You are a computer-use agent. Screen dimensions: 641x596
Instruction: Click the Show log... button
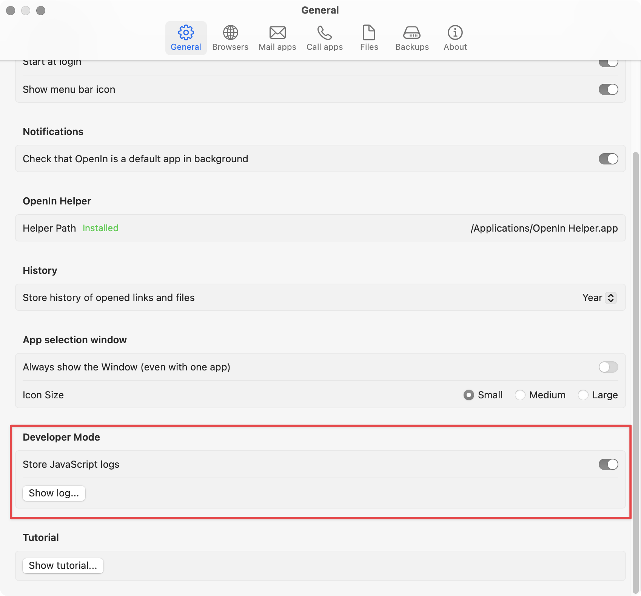(x=54, y=493)
